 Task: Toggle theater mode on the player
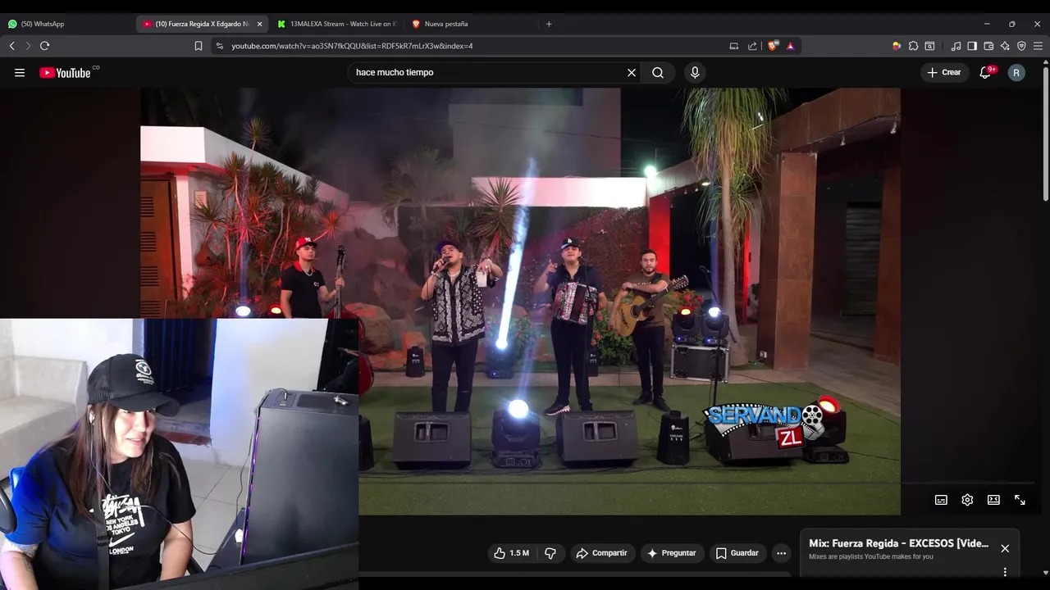(x=993, y=500)
